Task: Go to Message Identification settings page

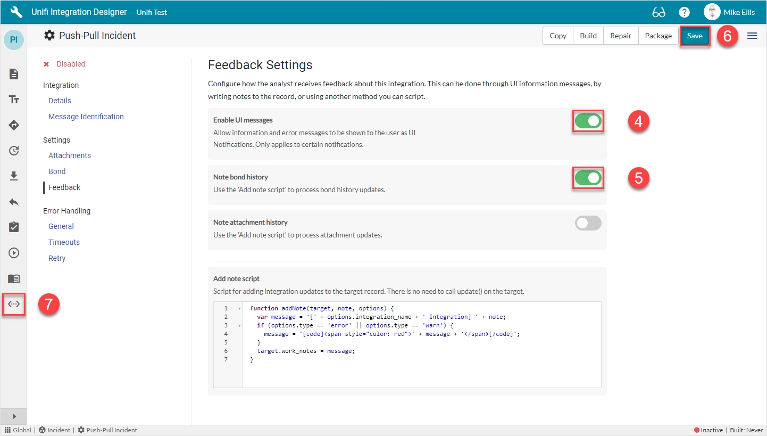Action: 86,117
